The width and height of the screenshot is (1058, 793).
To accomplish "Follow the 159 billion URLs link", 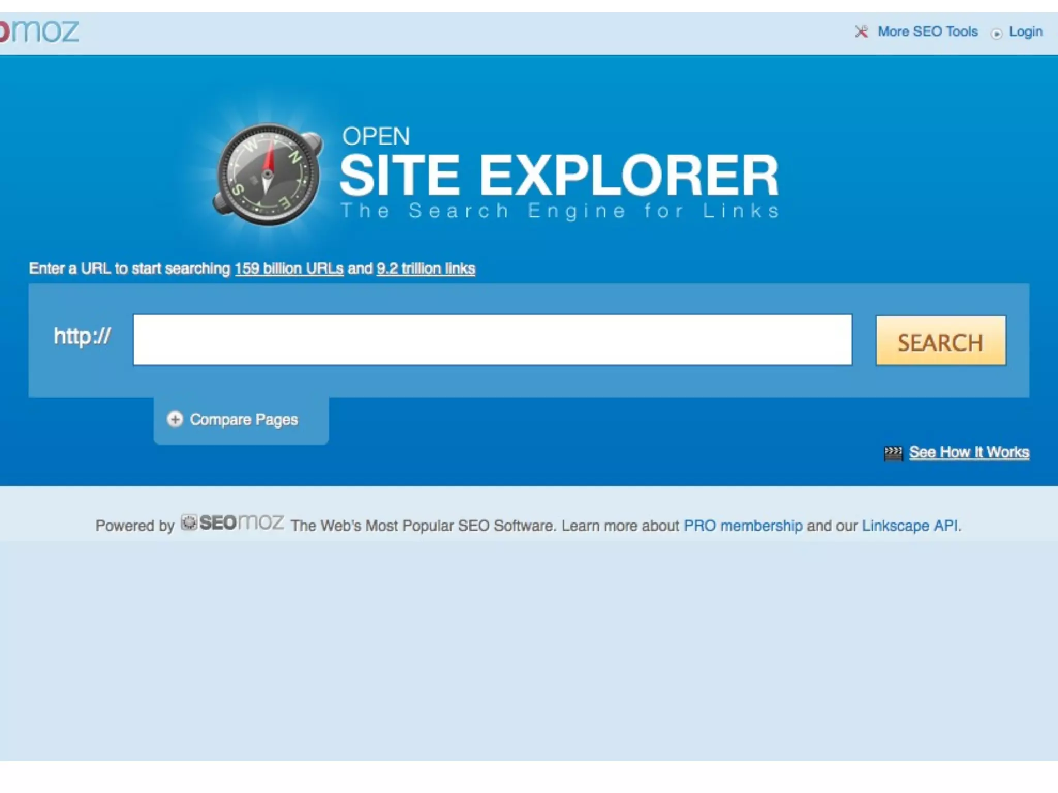I will 289,269.
